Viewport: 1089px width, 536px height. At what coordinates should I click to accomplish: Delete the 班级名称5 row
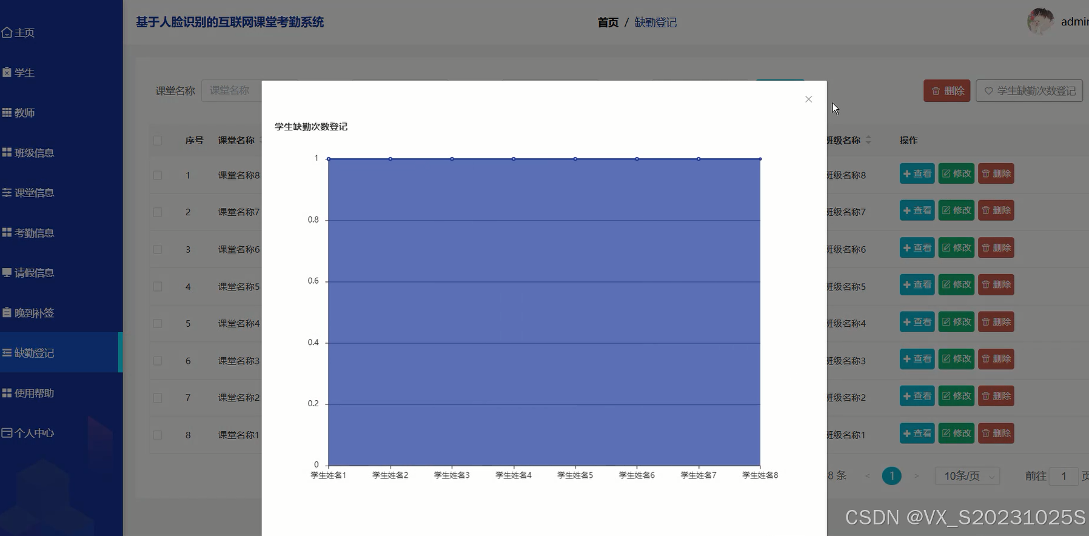click(x=996, y=285)
